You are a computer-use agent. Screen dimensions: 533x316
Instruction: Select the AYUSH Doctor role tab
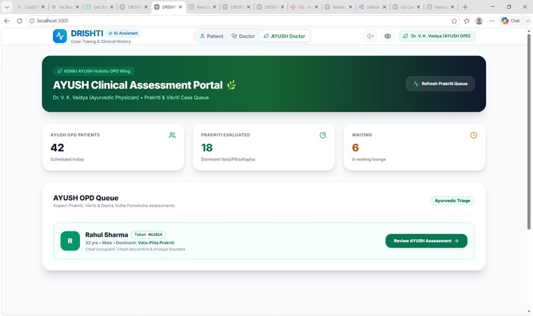284,36
